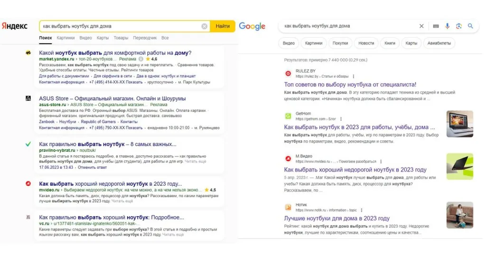Open 'Два в одном: ноутбук и планшет' sitelink
Screen dimensions: 486x273
pyautogui.click(x=166, y=76)
